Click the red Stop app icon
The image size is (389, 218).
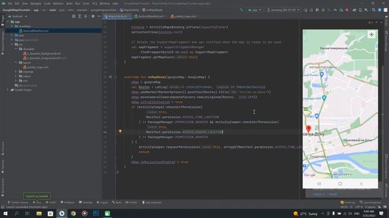[x=347, y=10]
